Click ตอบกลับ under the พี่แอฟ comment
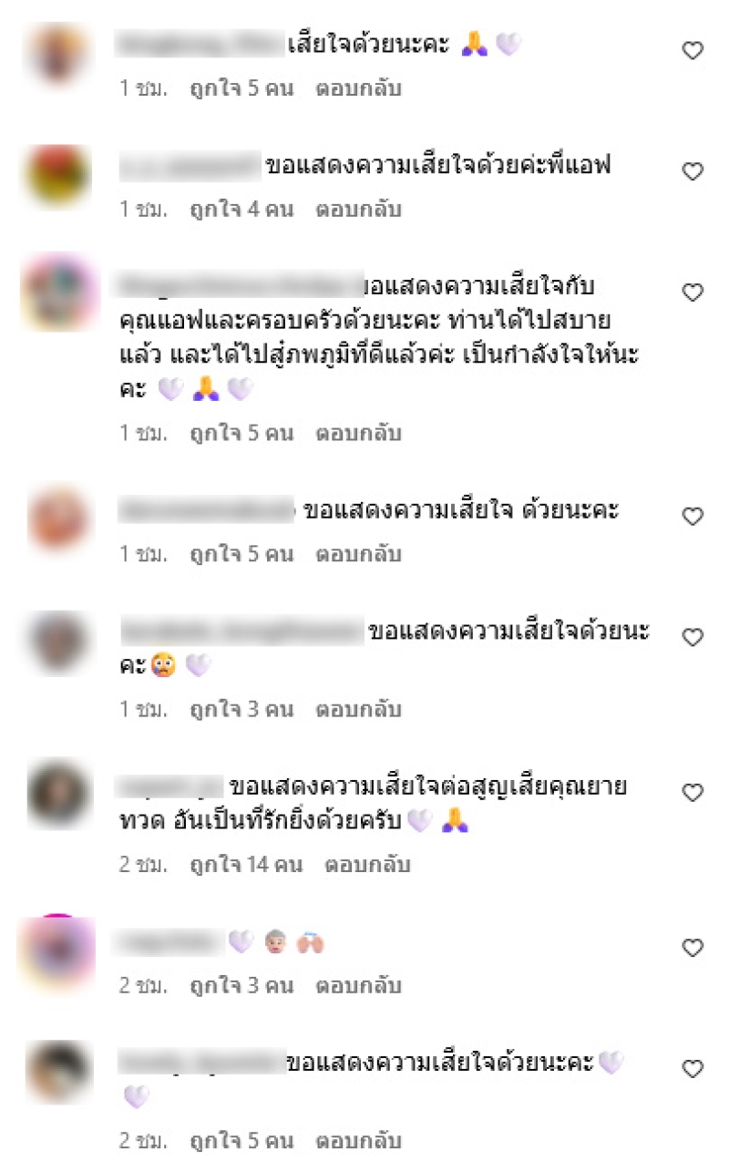Image resolution: width=729 pixels, height=1161 pixels. tap(359, 210)
